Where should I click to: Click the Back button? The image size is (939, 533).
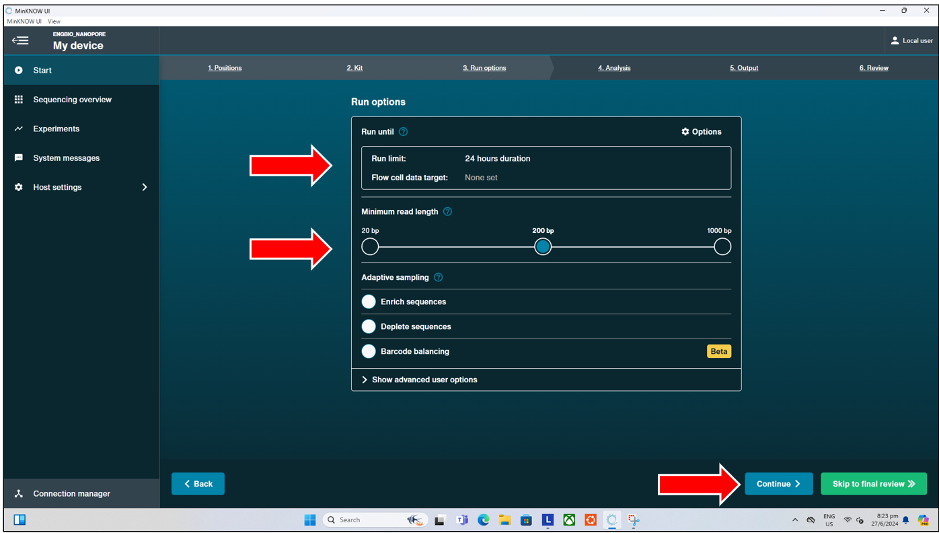[198, 484]
